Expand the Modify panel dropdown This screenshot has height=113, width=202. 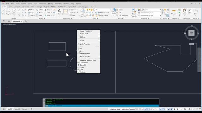[42, 19]
